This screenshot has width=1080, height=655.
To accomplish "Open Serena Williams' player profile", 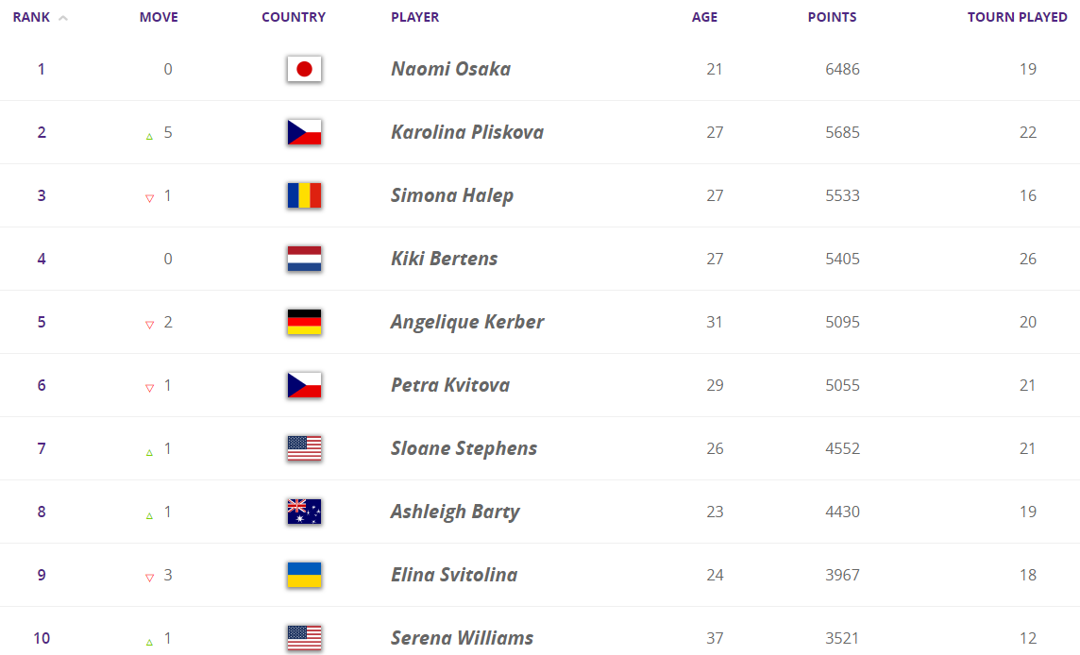I will (x=462, y=638).
